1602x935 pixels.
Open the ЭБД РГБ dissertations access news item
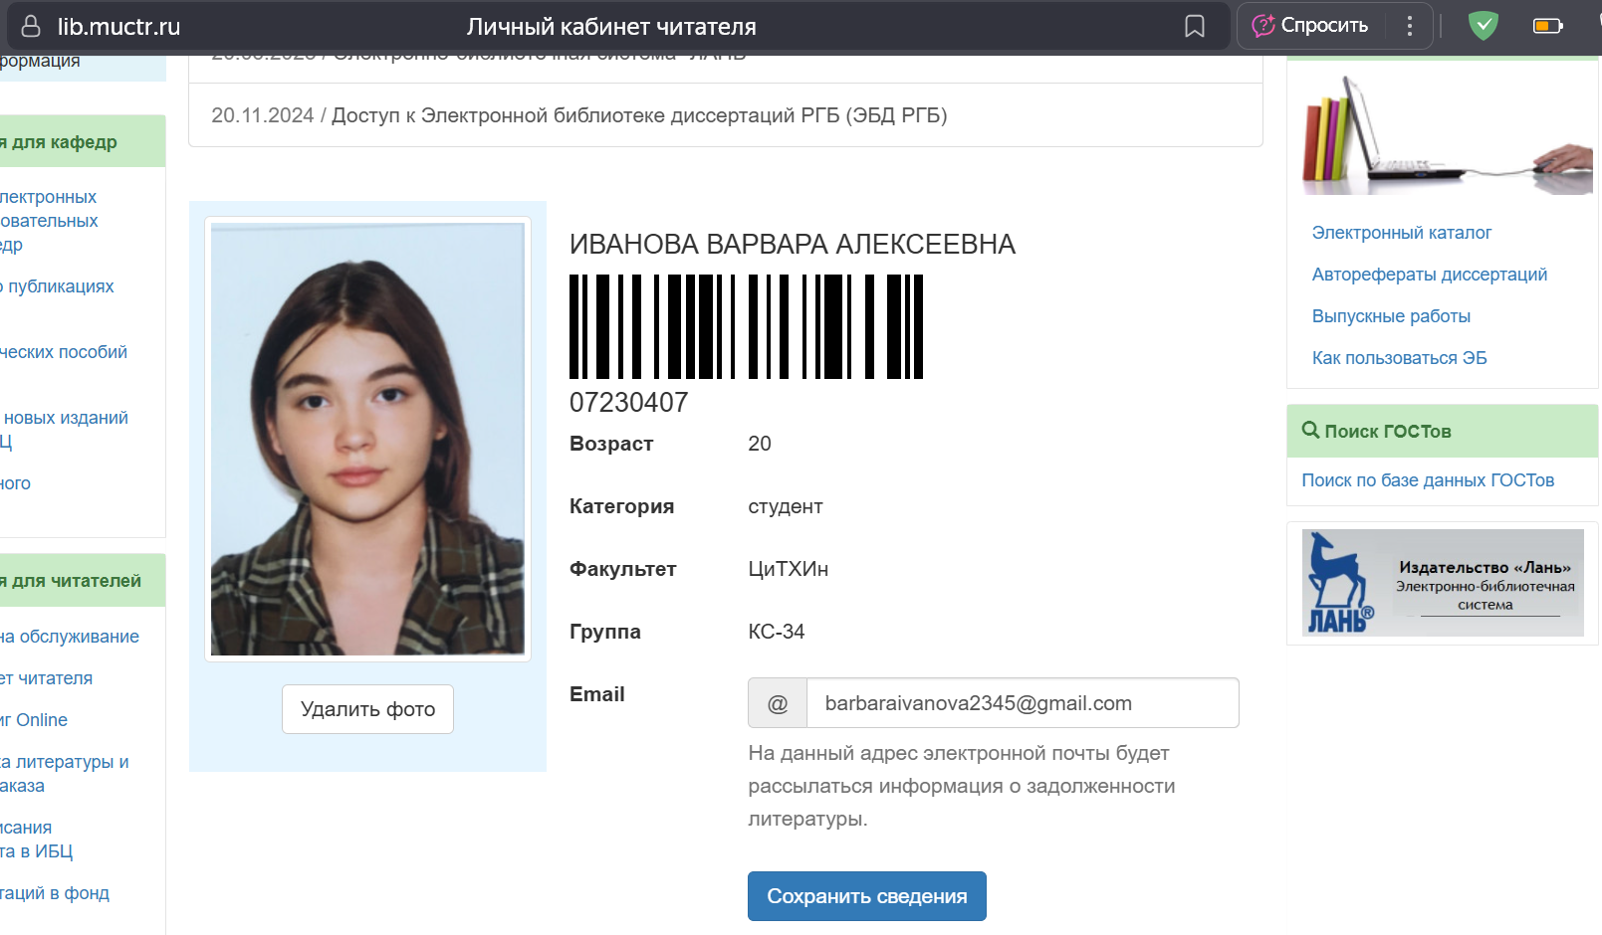638,115
